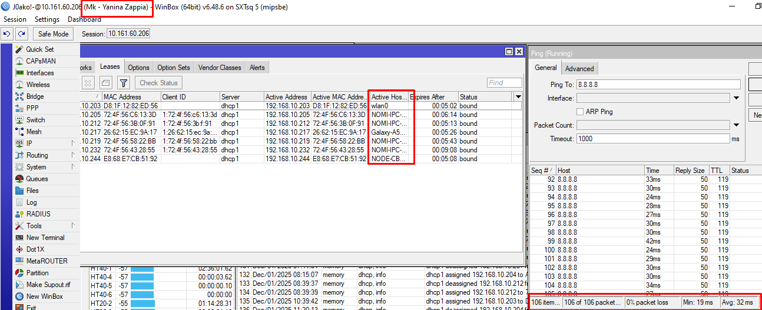Enable the ARP Ping checkbox

(x=581, y=112)
